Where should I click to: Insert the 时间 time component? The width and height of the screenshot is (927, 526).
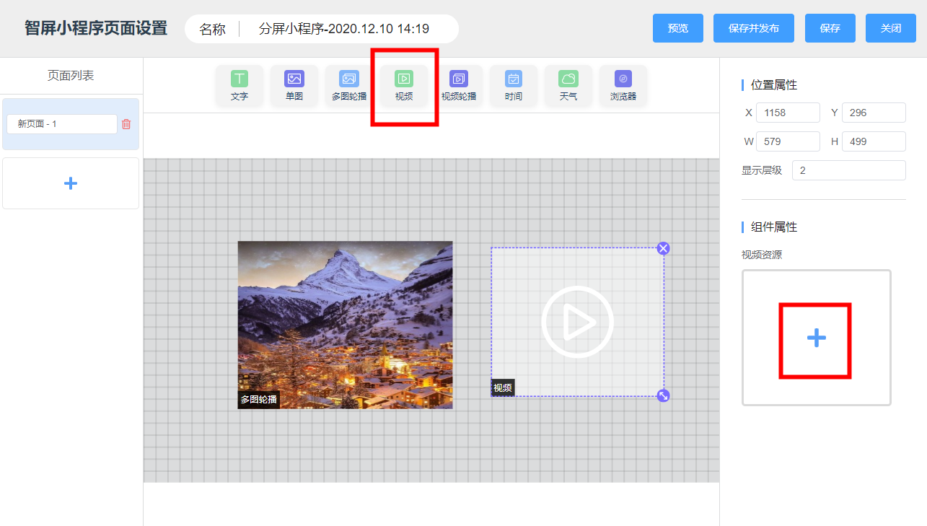coord(514,86)
